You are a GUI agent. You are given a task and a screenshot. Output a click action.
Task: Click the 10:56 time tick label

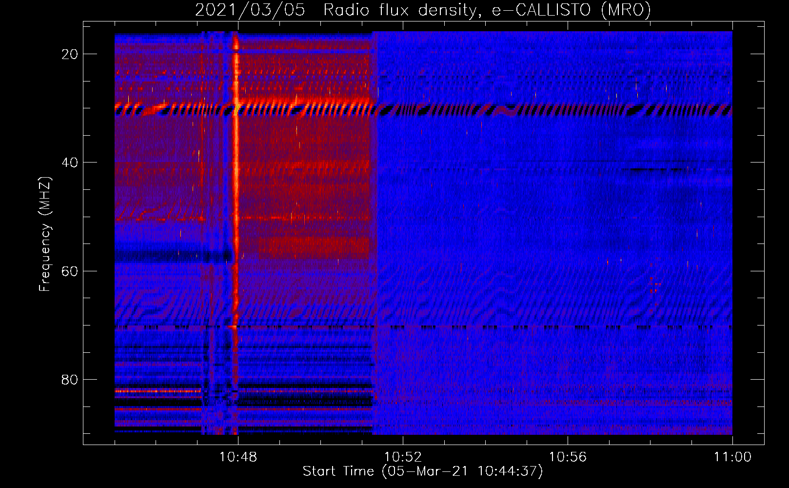coord(568,457)
